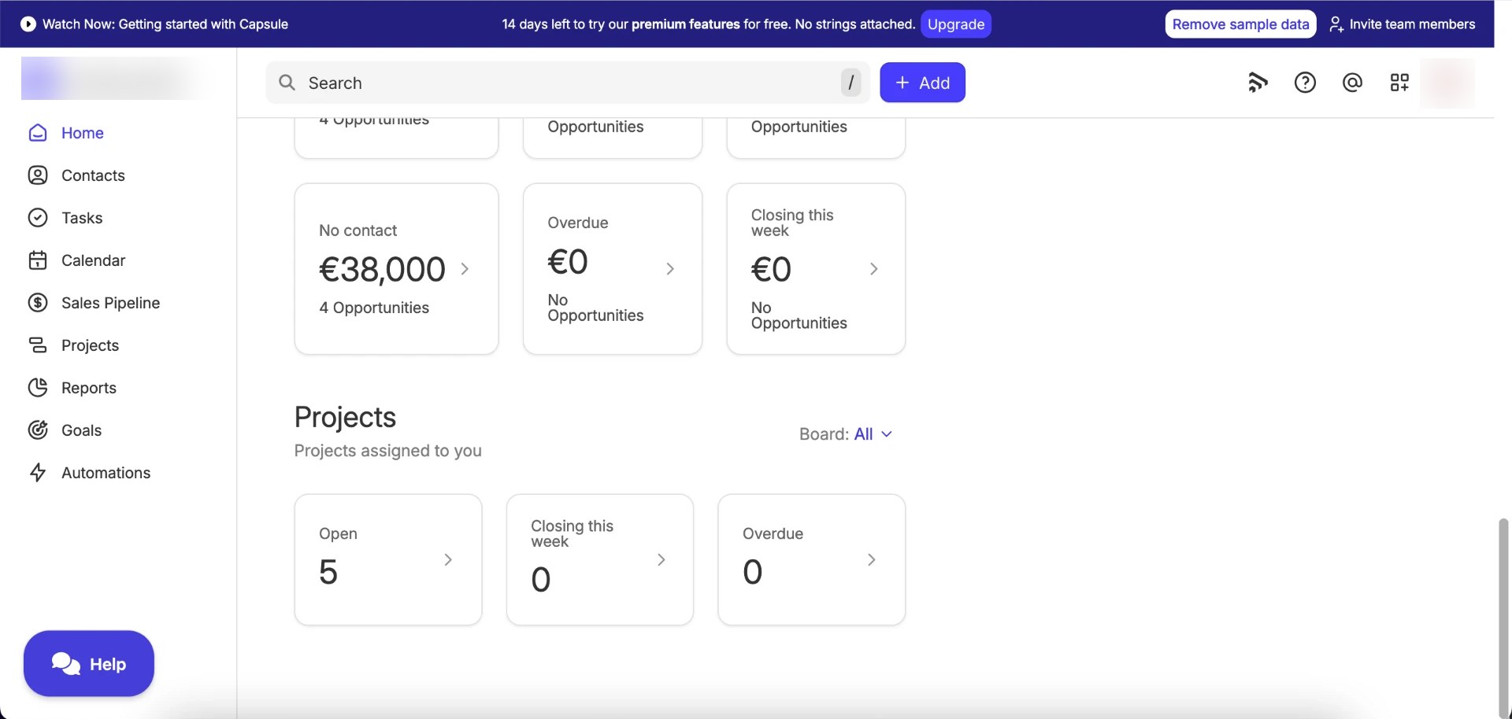Open the apps grid plus icon

point(1399,83)
